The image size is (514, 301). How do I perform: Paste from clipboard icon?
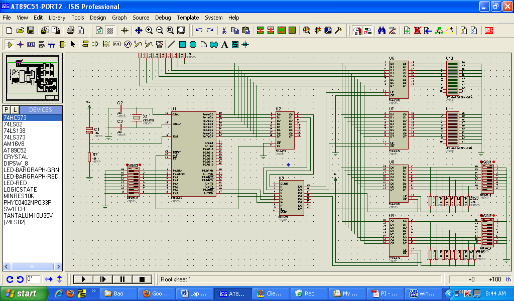coord(245,31)
